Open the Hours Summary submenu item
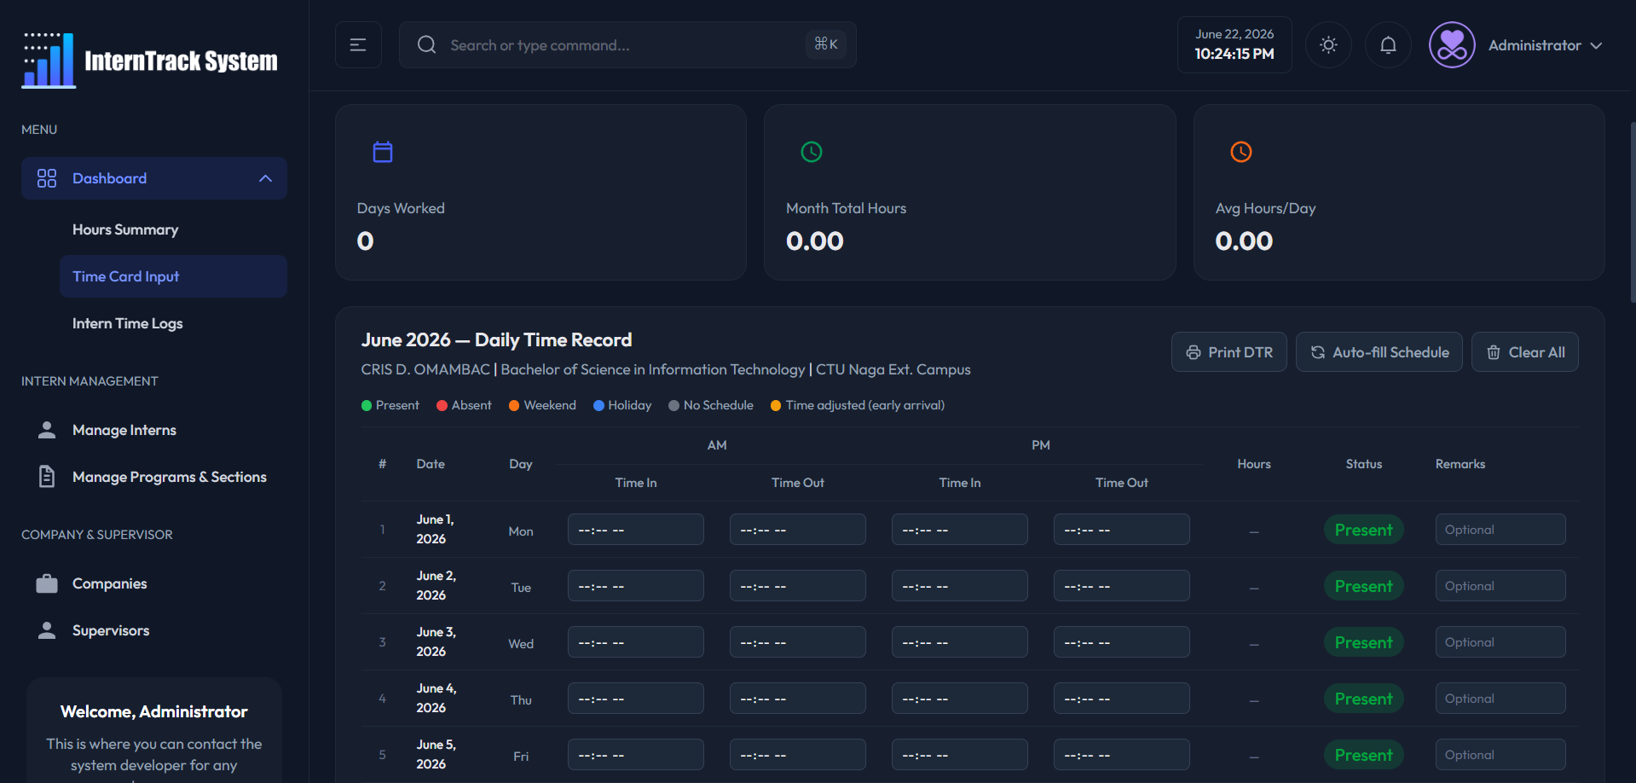Screen dimensions: 1636x783 (x=125, y=229)
